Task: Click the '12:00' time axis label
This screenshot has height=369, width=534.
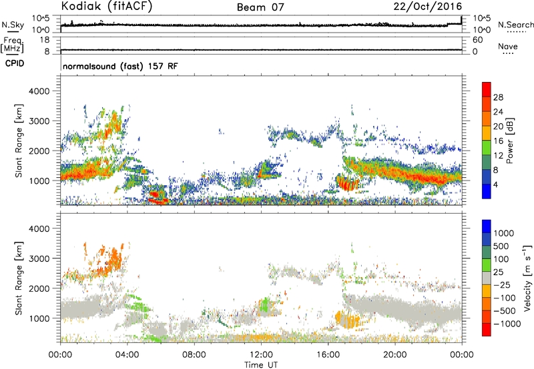Action: [x=261, y=355]
